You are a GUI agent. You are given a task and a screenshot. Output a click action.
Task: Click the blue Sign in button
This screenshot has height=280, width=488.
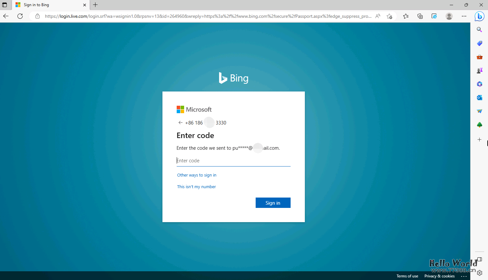click(x=273, y=203)
